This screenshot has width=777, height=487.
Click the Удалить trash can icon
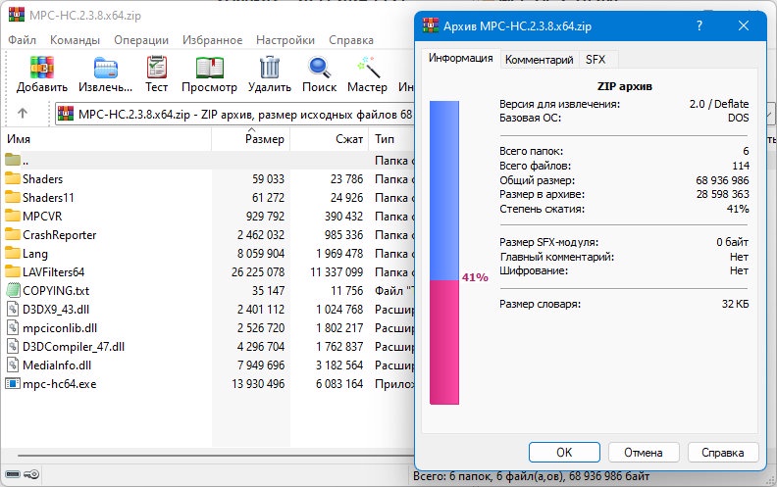[x=270, y=68]
